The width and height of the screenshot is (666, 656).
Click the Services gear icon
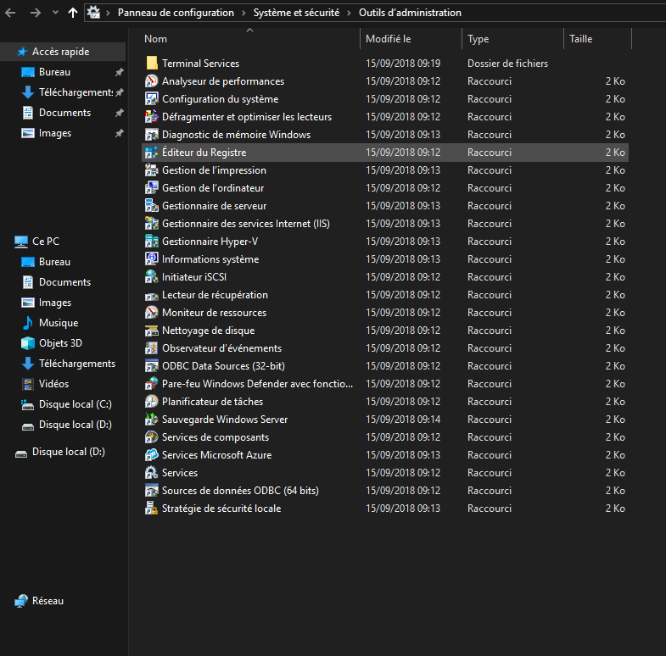point(152,473)
